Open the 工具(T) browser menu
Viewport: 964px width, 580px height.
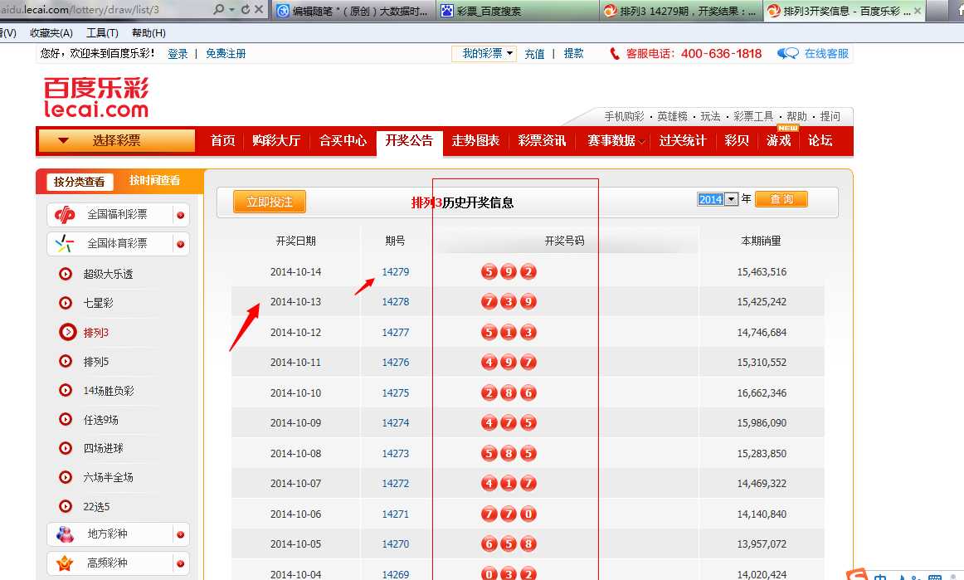pos(102,33)
